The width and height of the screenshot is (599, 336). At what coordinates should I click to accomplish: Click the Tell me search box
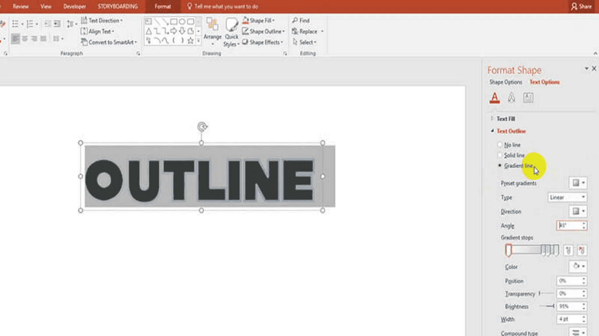coord(223,7)
